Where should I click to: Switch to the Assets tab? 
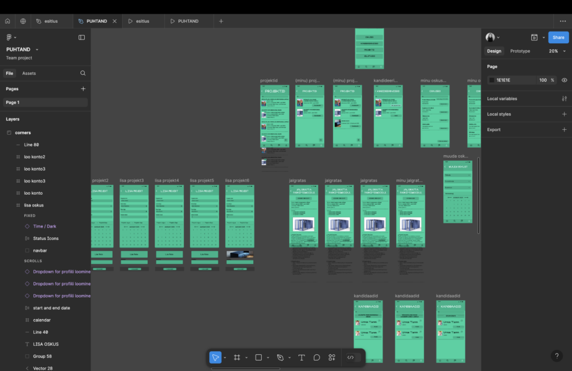pos(29,73)
